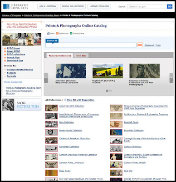Open Cartoon Prints, British link
The width and height of the screenshot is (176, 182).
click(x=135, y=163)
